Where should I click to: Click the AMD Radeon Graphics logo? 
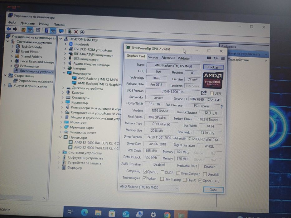pos(213,80)
